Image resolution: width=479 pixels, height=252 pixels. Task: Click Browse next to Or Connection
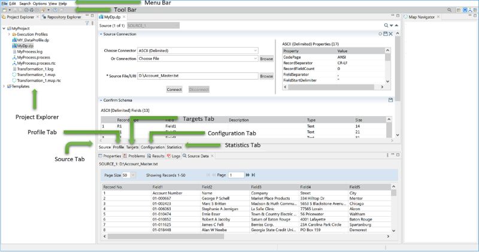(266, 59)
